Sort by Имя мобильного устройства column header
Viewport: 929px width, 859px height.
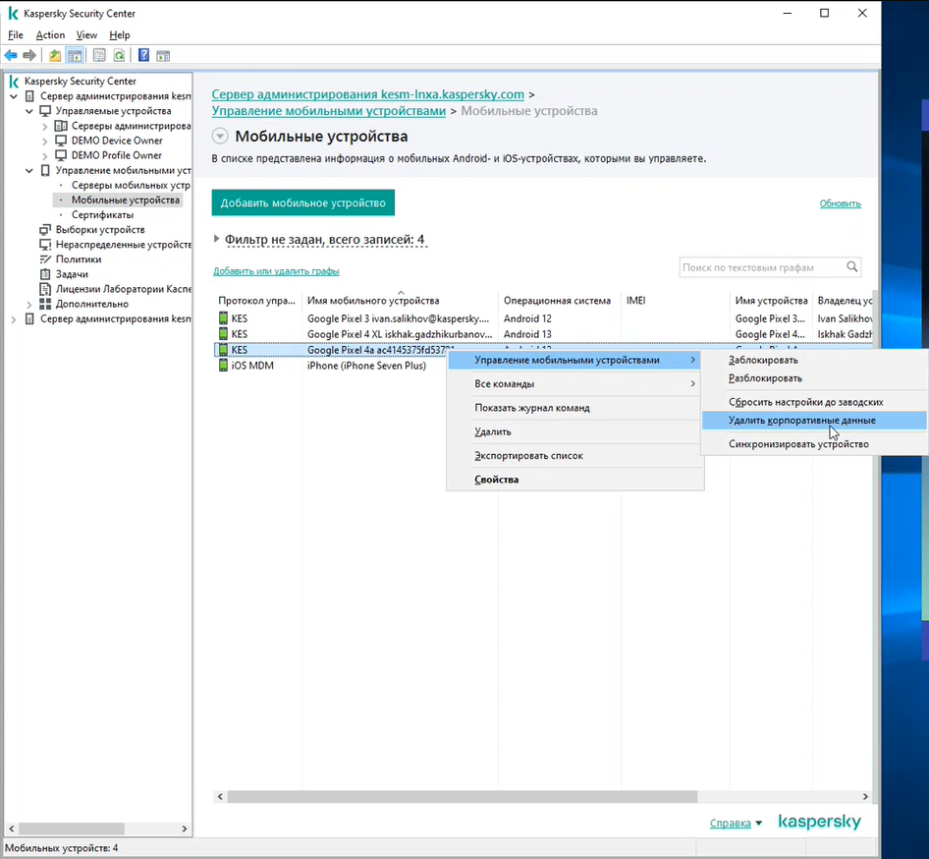click(400, 301)
